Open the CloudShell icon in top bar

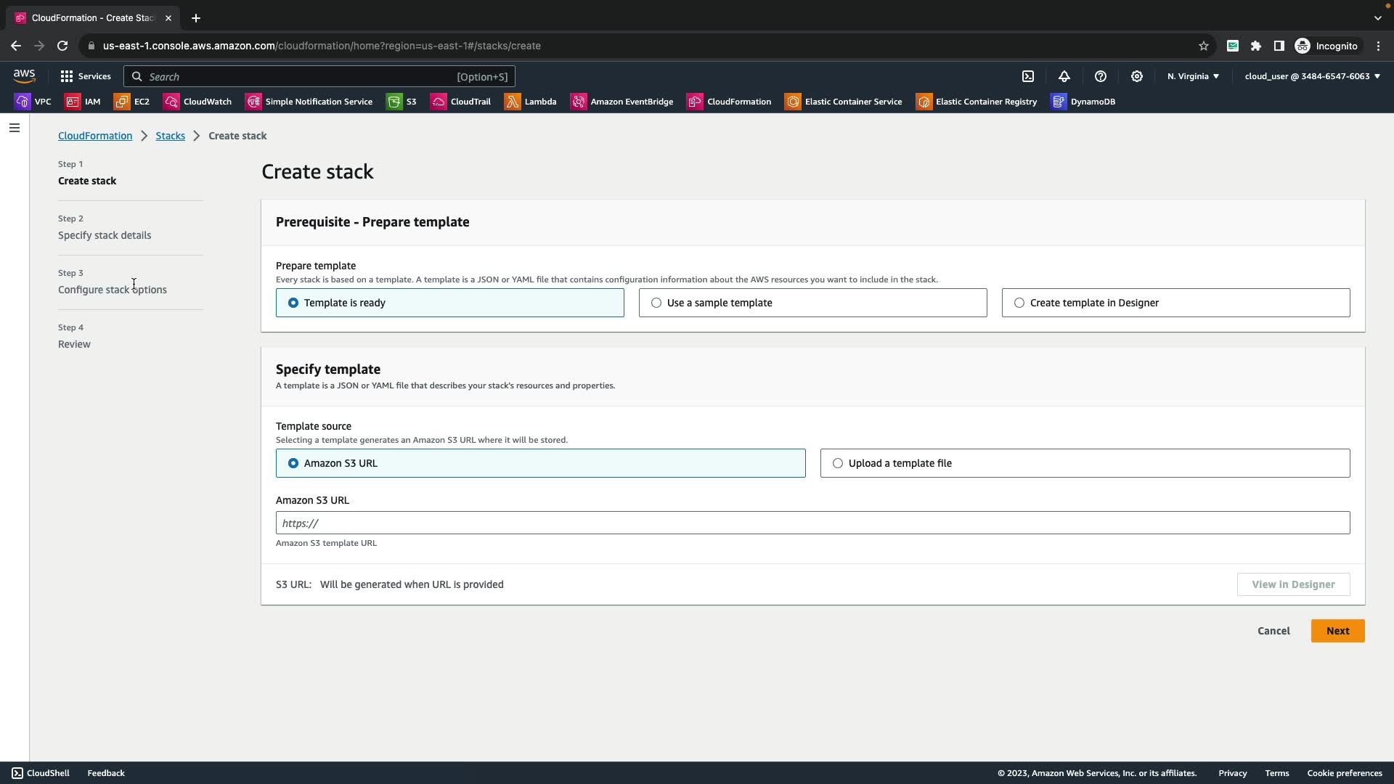click(x=1028, y=76)
